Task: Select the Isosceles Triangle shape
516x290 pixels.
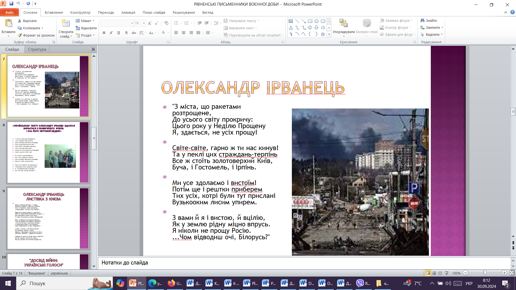Action: coord(291,28)
